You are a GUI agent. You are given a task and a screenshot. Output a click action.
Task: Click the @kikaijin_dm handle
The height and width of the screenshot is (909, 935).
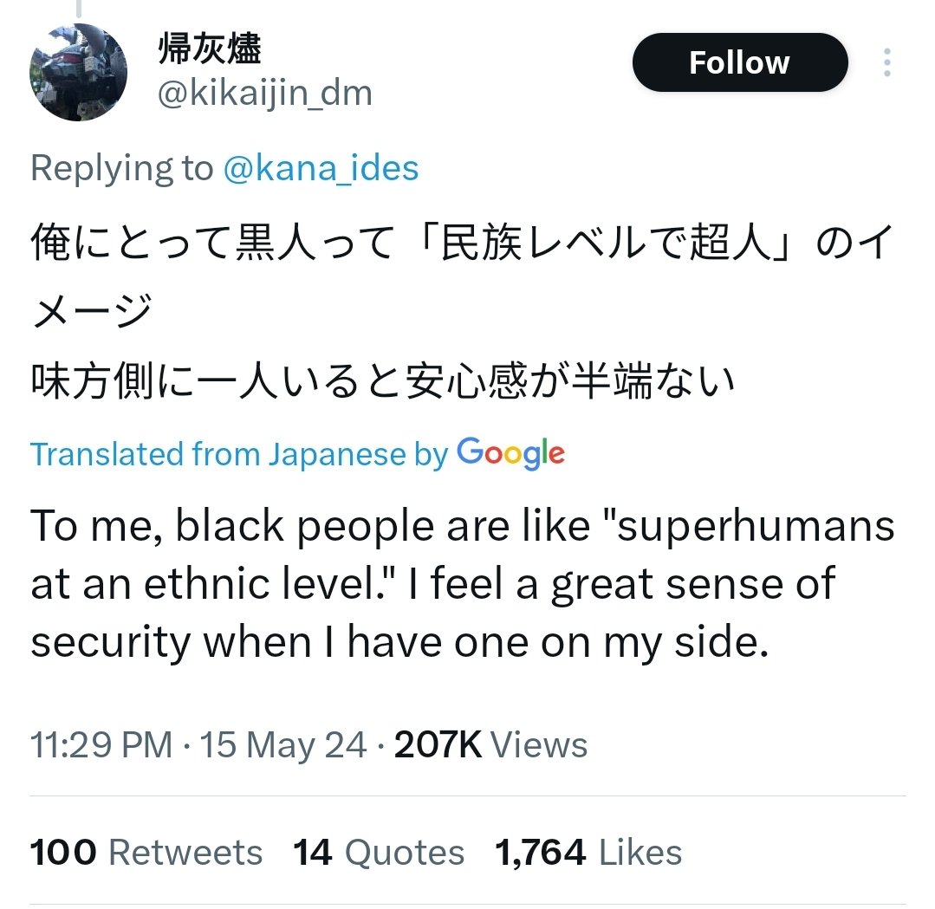pos(264,92)
